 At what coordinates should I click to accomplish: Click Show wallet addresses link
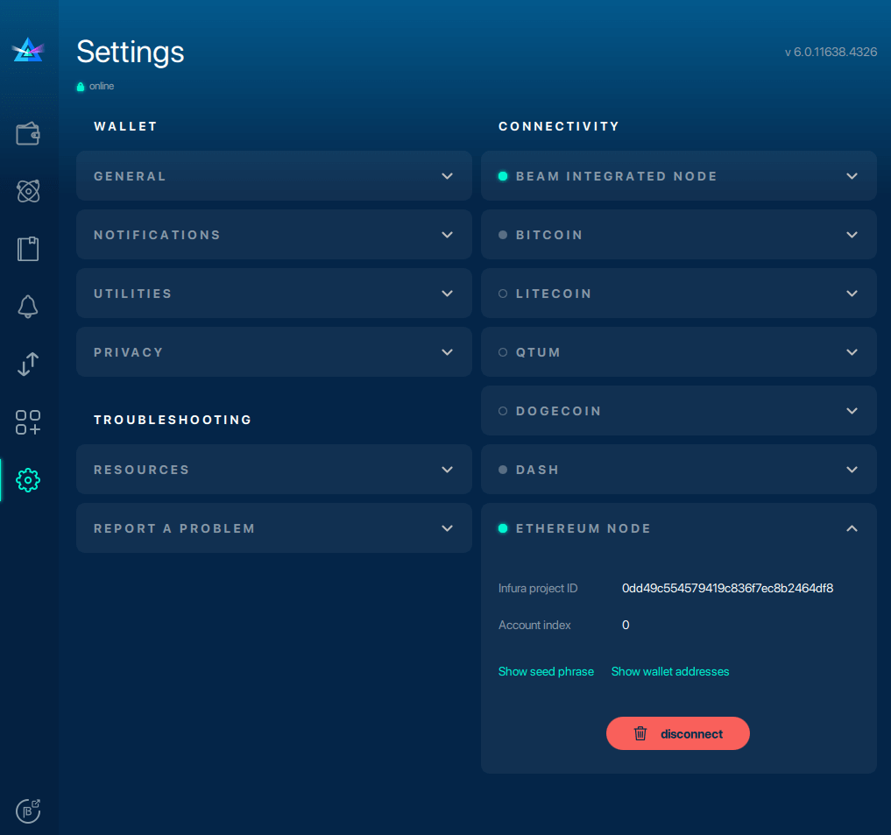(670, 672)
